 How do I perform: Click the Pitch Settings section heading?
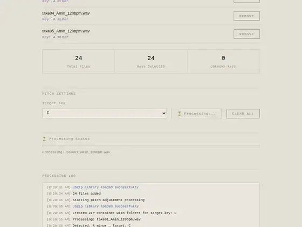click(x=59, y=94)
